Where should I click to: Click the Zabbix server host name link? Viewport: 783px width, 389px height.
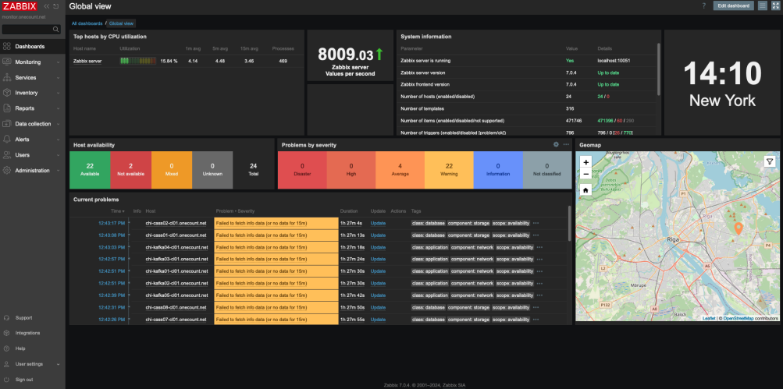(87, 61)
